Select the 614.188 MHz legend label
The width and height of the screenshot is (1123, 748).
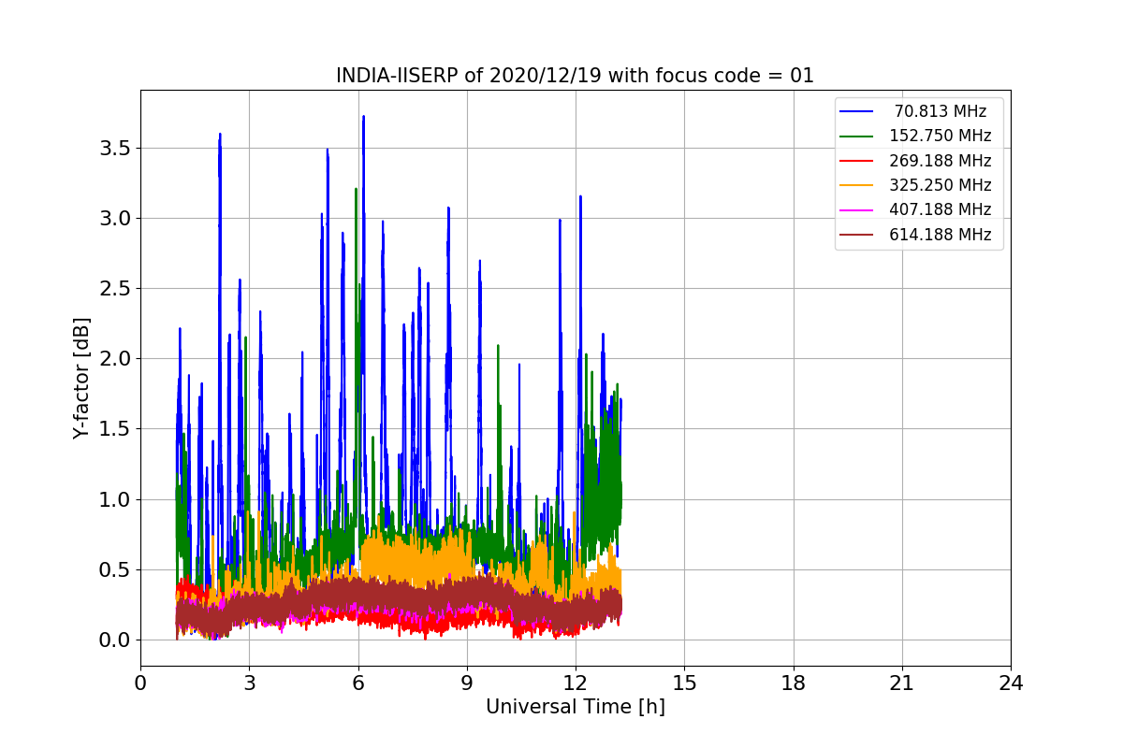coord(940,235)
